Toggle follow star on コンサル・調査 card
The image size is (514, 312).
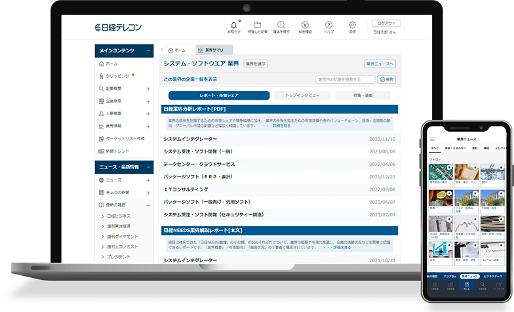click(501, 245)
